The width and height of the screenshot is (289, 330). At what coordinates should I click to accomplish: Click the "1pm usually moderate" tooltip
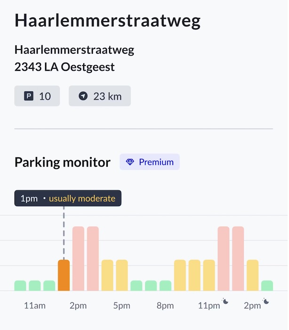point(68,198)
